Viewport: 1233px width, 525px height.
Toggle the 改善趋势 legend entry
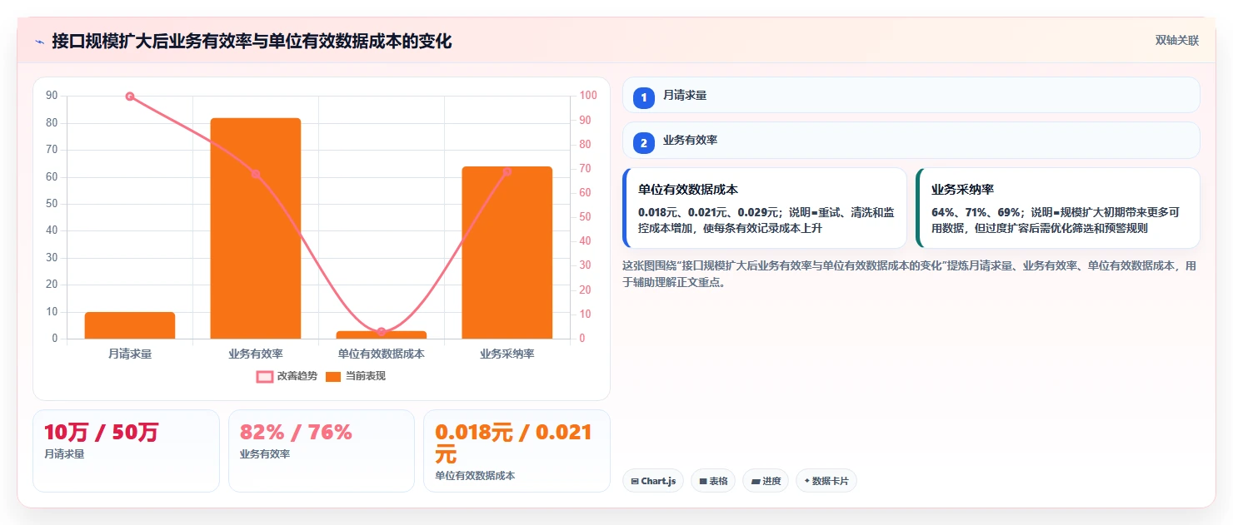(x=287, y=376)
